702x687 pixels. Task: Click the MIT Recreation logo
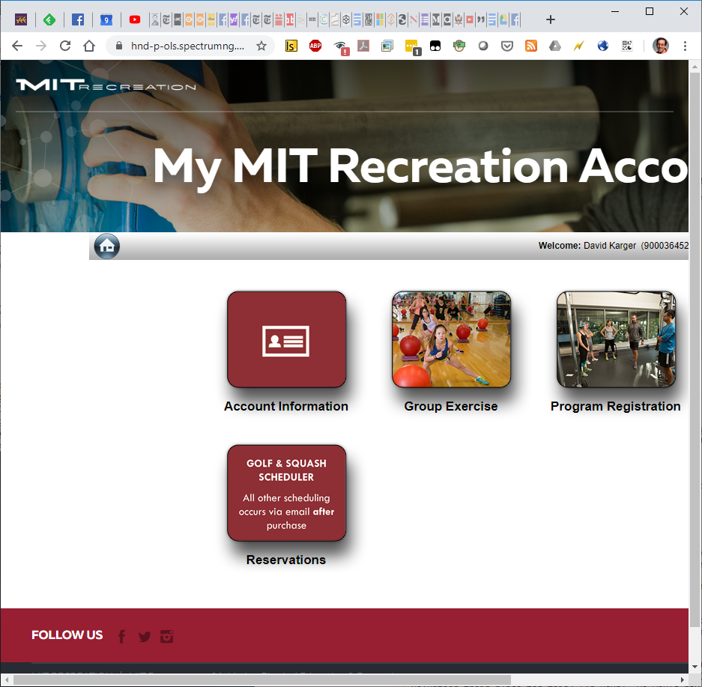[x=106, y=85]
